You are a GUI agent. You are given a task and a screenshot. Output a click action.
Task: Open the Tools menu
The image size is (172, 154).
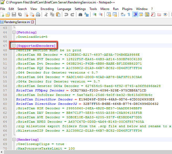click(93, 9)
